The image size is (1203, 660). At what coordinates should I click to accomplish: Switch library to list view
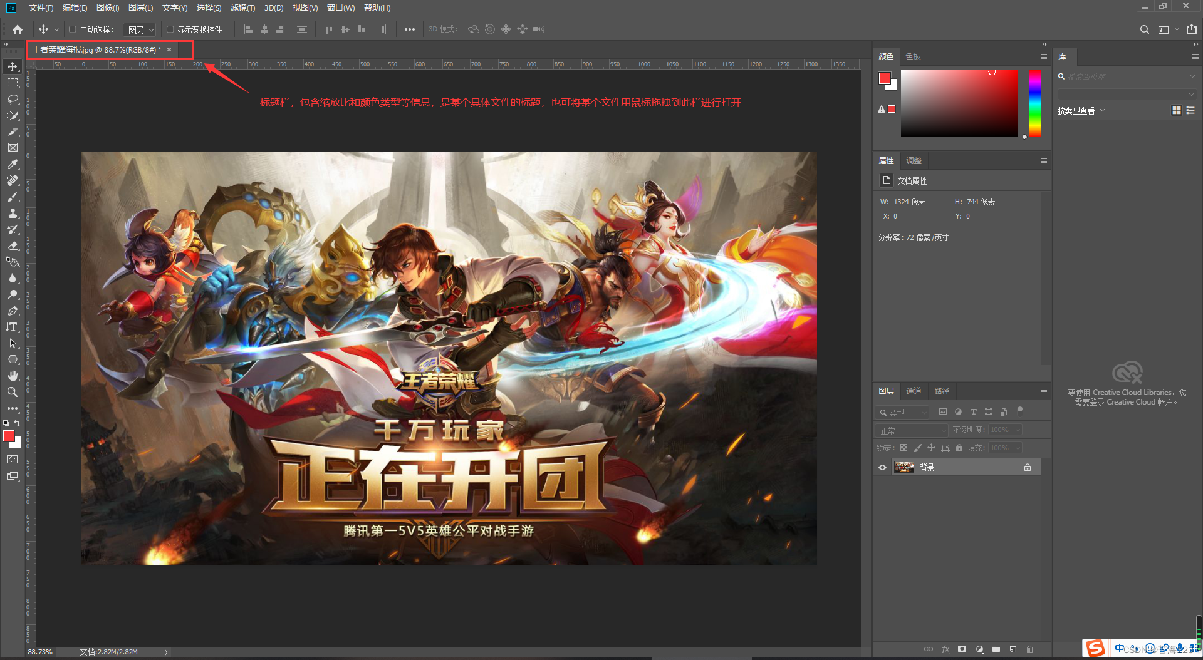[x=1190, y=110]
